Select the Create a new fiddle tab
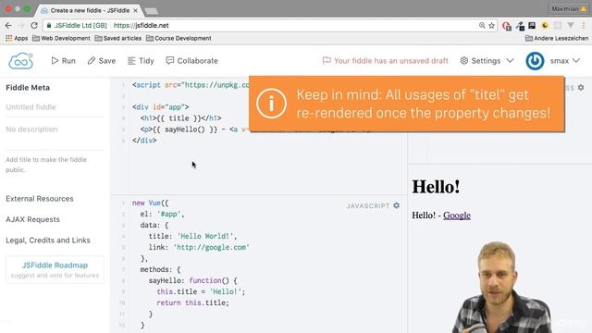 tap(89, 10)
